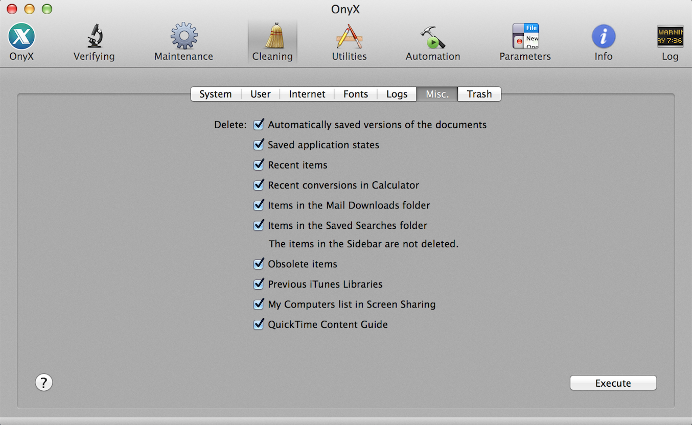Uncheck Saved application states checkbox
This screenshot has height=425, width=692.
(x=259, y=145)
